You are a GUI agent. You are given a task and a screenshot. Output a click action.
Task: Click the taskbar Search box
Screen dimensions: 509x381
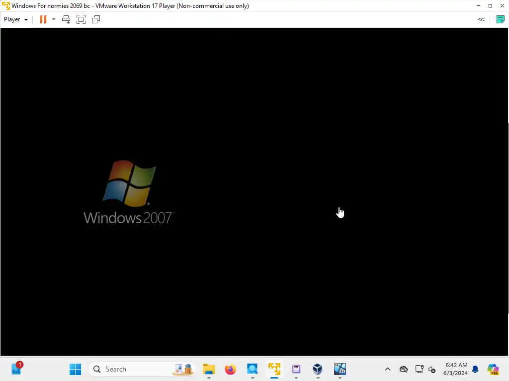pyautogui.click(x=142, y=369)
